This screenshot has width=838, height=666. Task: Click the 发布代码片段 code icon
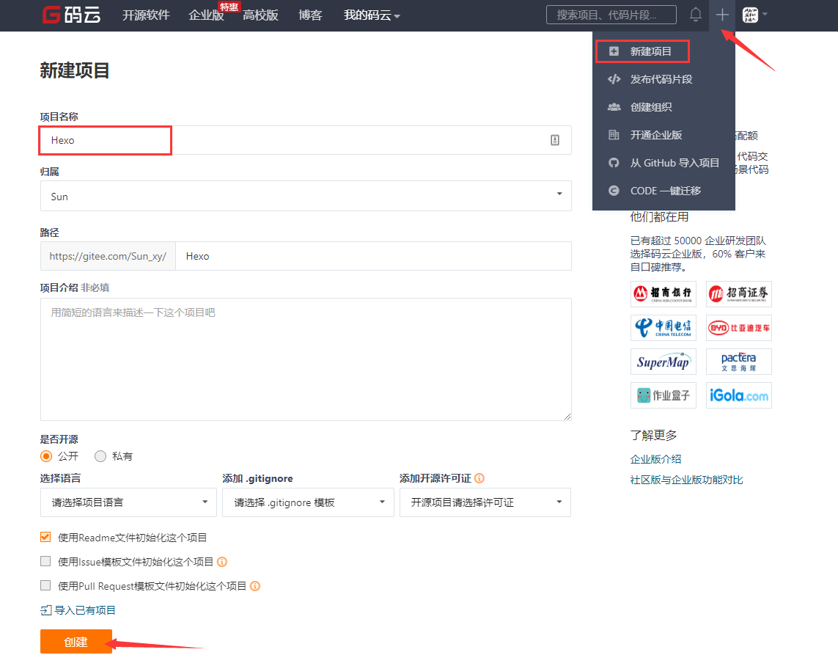614,79
